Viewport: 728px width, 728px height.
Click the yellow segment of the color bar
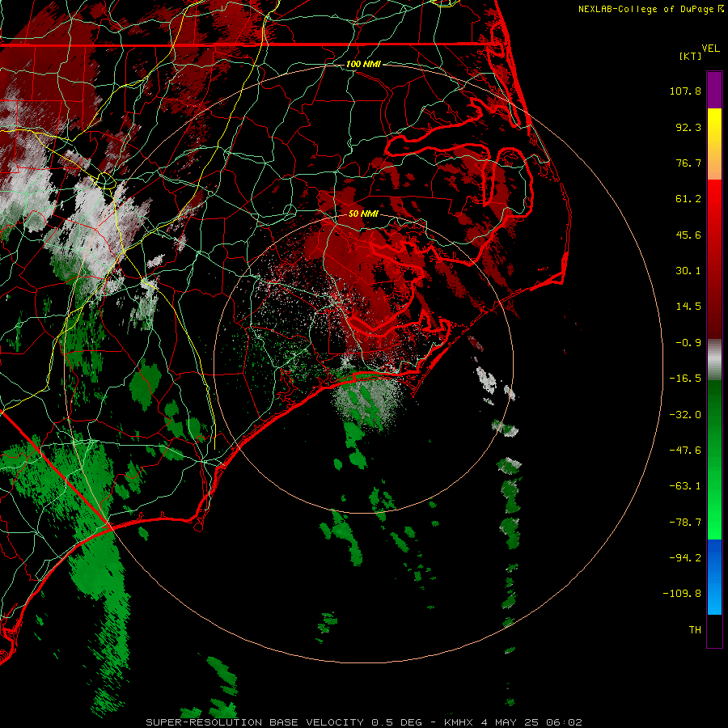pos(714,144)
